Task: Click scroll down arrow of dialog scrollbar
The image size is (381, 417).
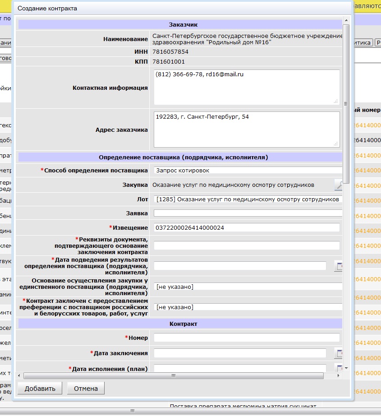Action: point(346,368)
